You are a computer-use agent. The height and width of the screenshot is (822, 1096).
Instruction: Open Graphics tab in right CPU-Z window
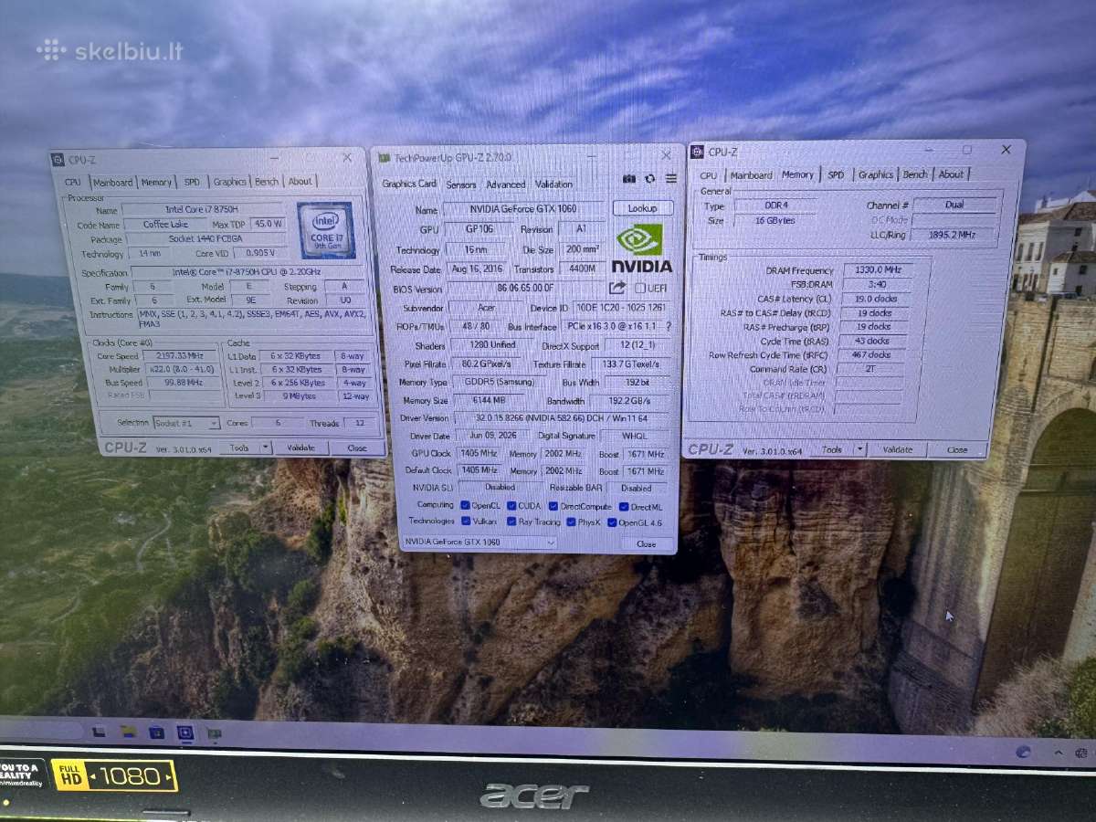click(875, 174)
